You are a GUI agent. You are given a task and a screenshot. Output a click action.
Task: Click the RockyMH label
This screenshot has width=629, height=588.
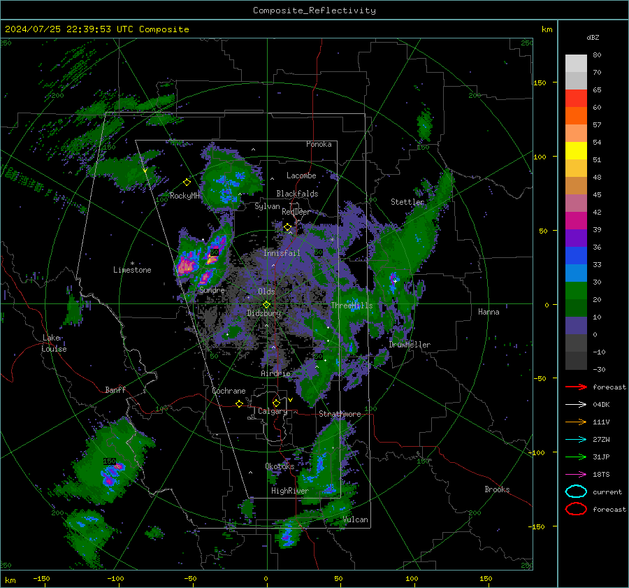(185, 196)
